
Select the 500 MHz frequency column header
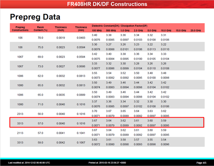pyautogui.click(x=111, y=31)
